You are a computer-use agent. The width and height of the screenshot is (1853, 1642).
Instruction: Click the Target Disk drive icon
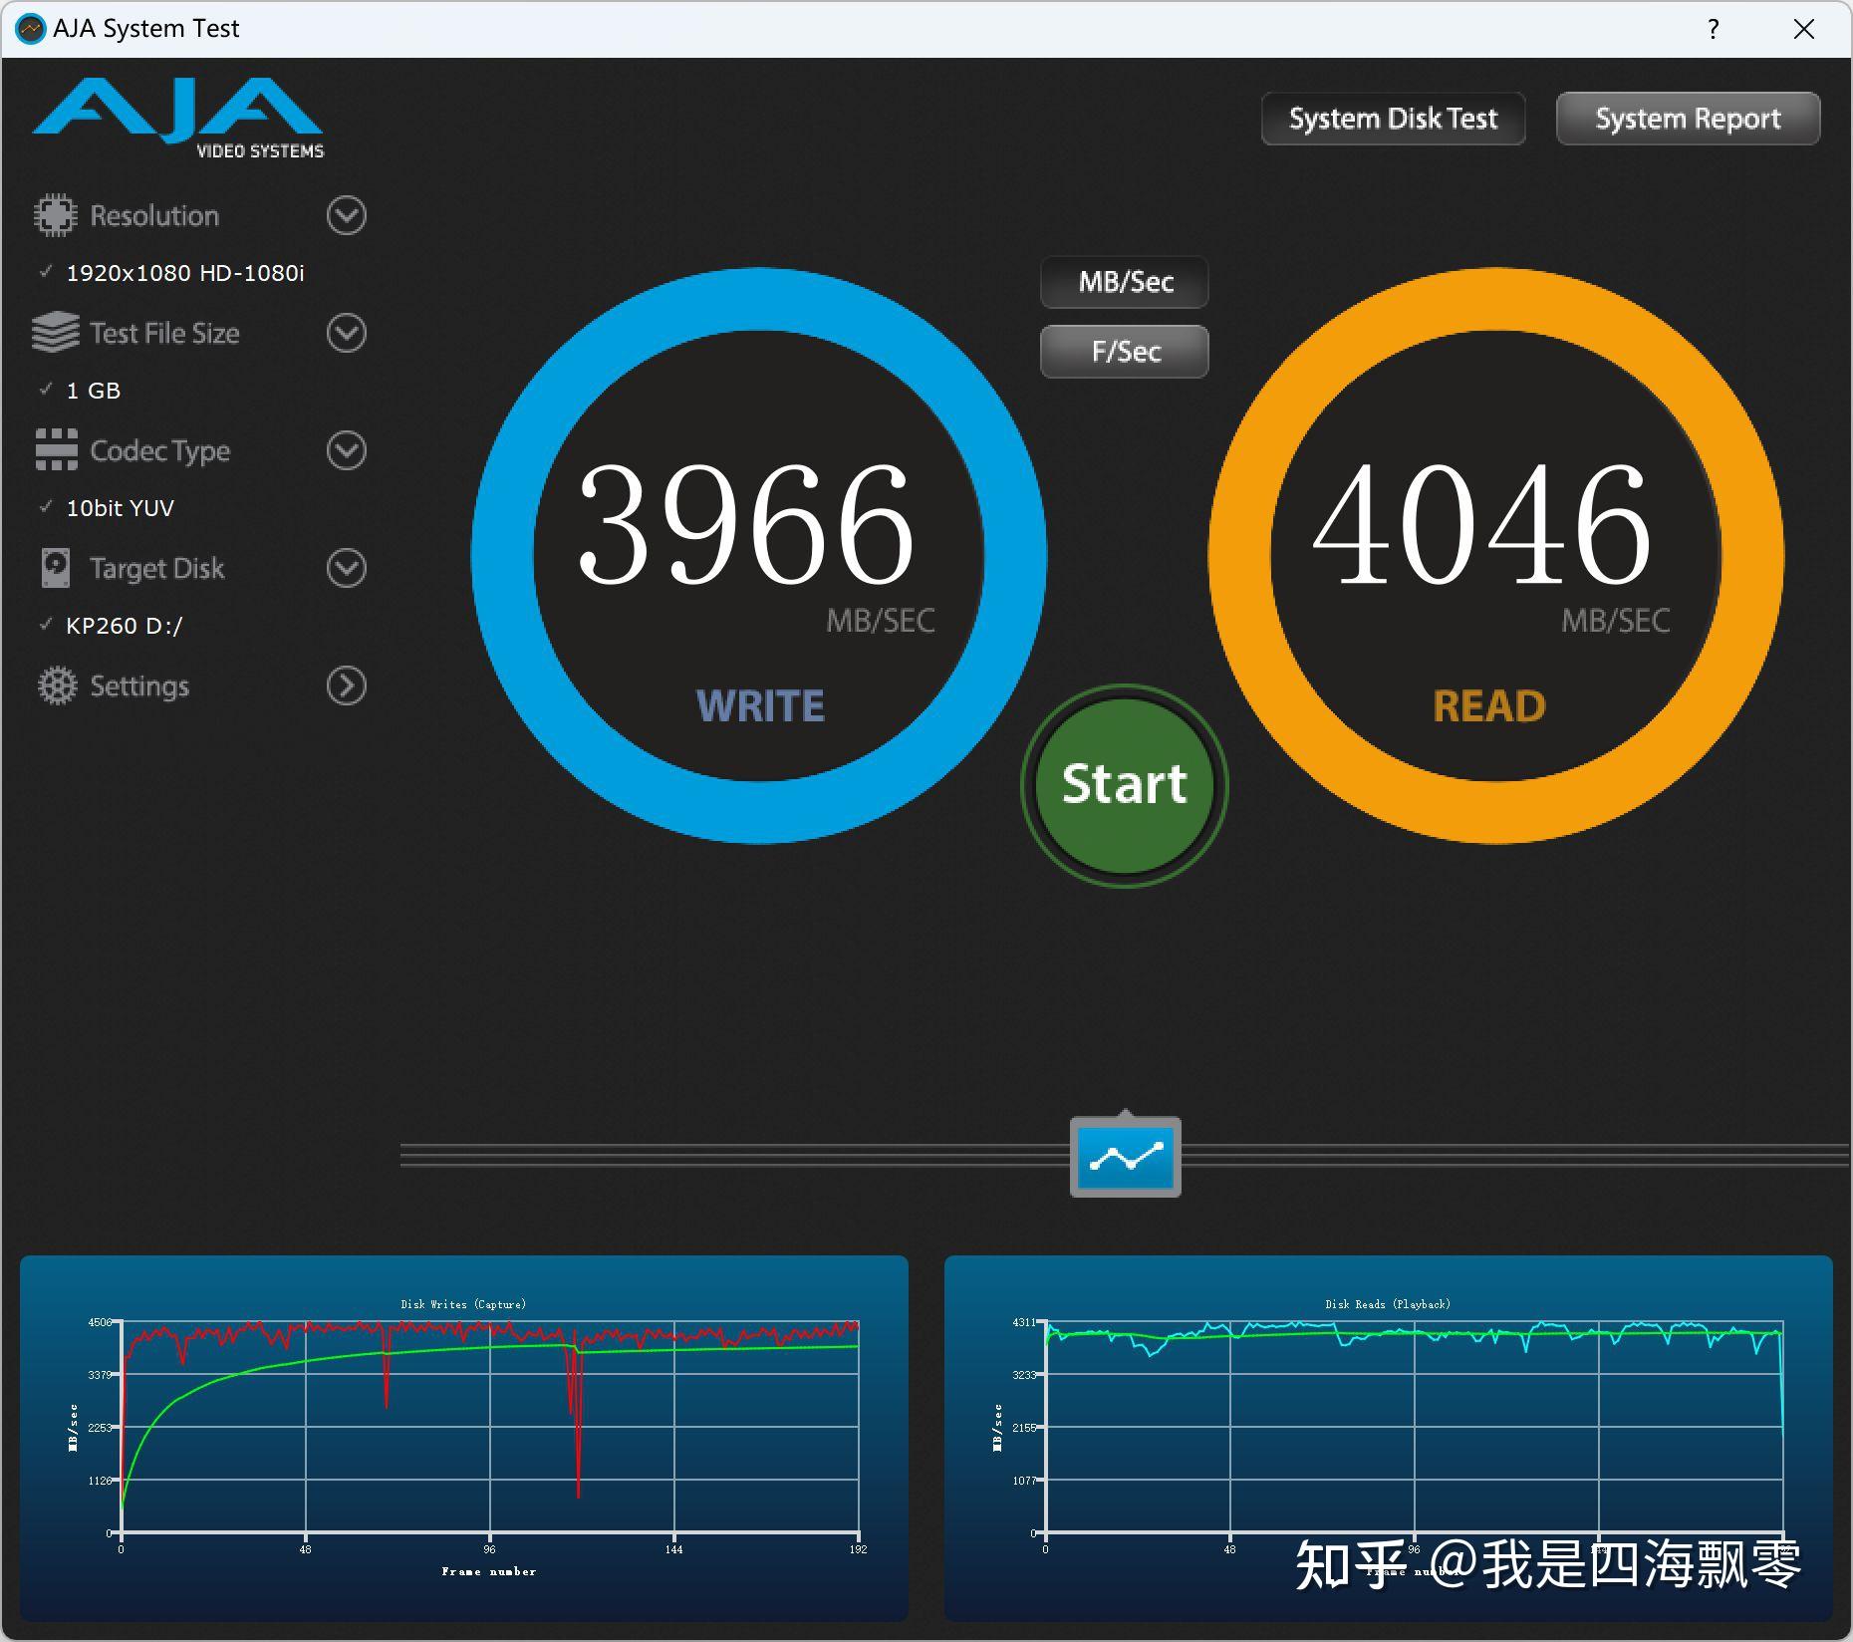[55, 568]
